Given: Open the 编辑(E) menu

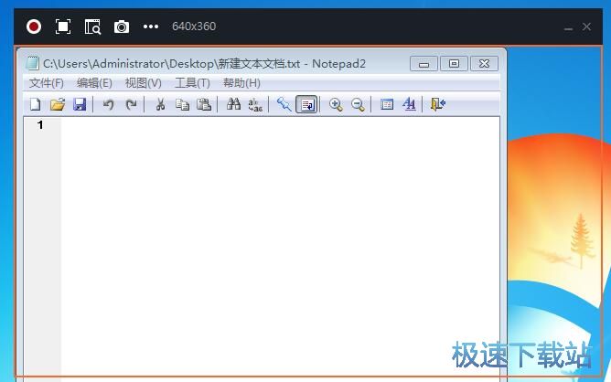Looking at the screenshot, I should (x=94, y=83).
